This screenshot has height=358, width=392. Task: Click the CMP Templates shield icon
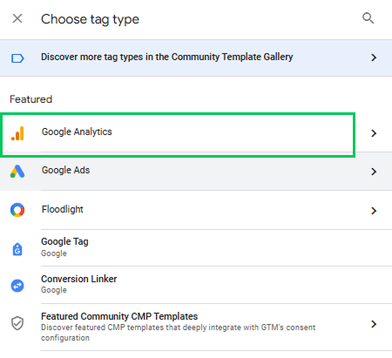pos(17,323)
